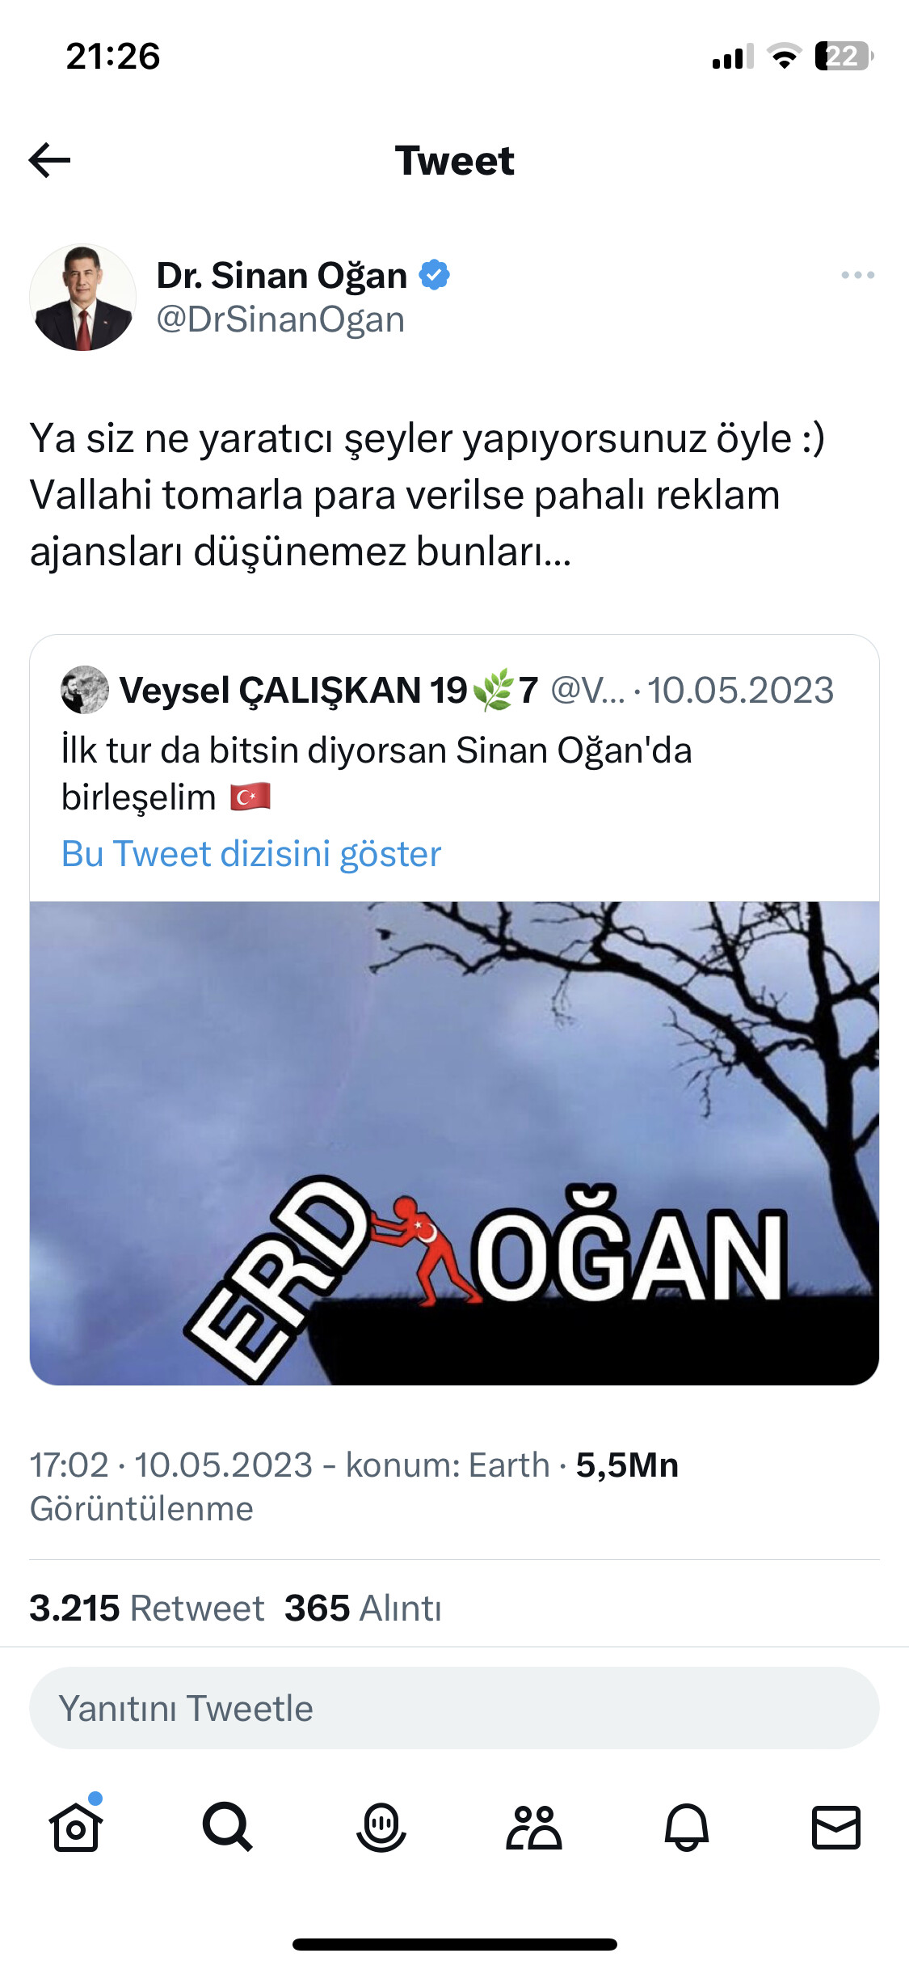Open the three-dot tweet options menu
Screen dimensions: 909x1970
click(857, 275)
